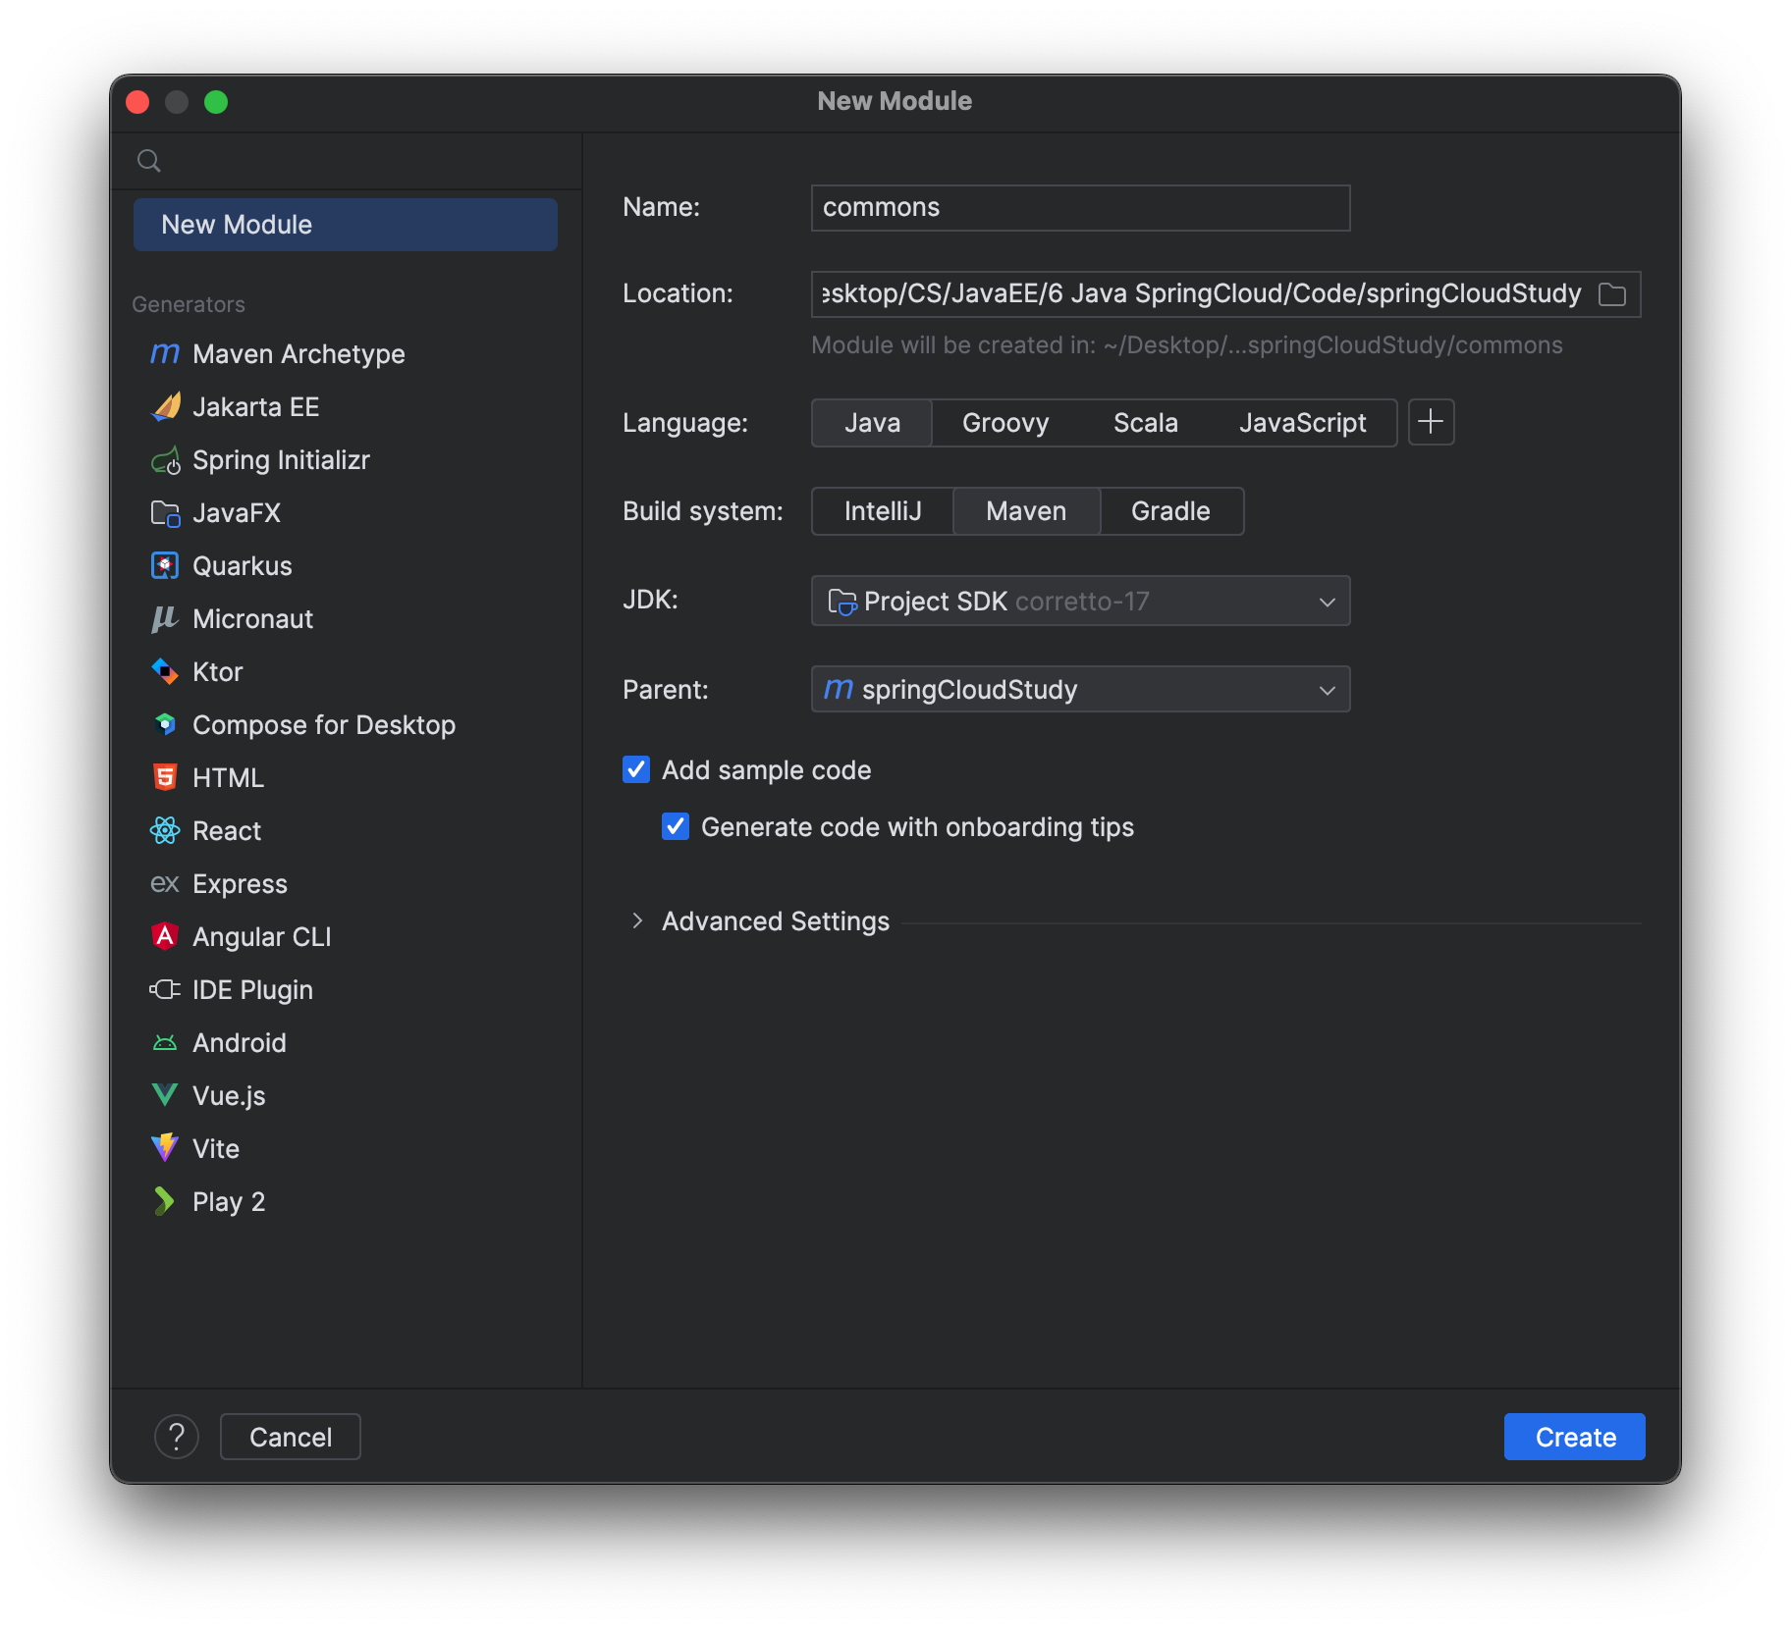Choose the Quarkus generator
Screen dimensions: 1791x1629
point(242,565)
